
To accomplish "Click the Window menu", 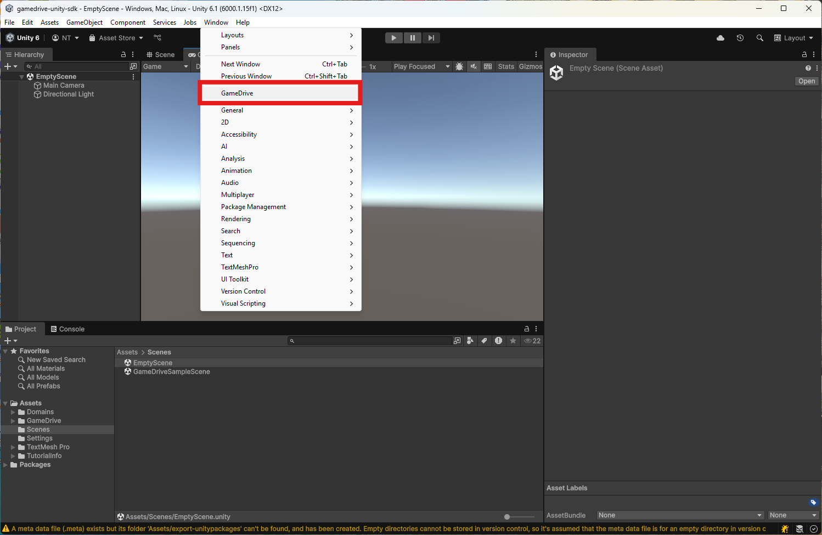I will 216,22.
